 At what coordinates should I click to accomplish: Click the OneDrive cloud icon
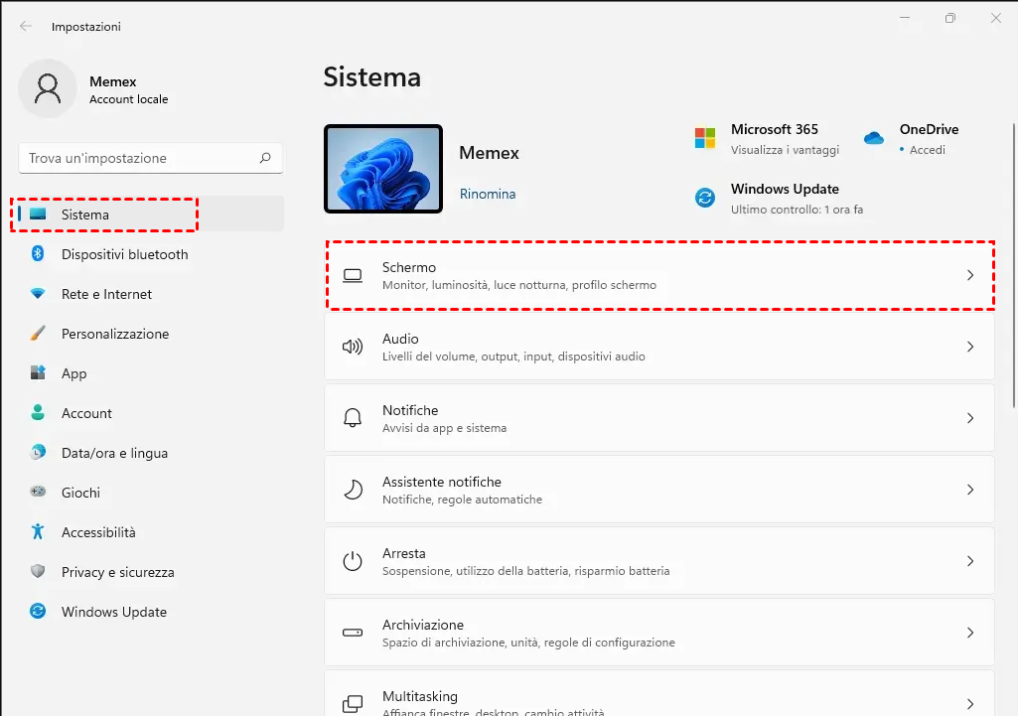tap(874, 138)
